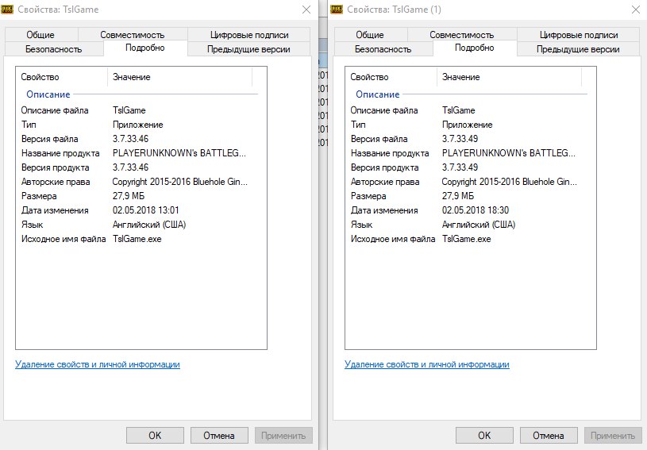Open Предыдущие версии tab in right window
This screenshot has height=450, width=647.
pyautogui.click(x=578, y=49)
